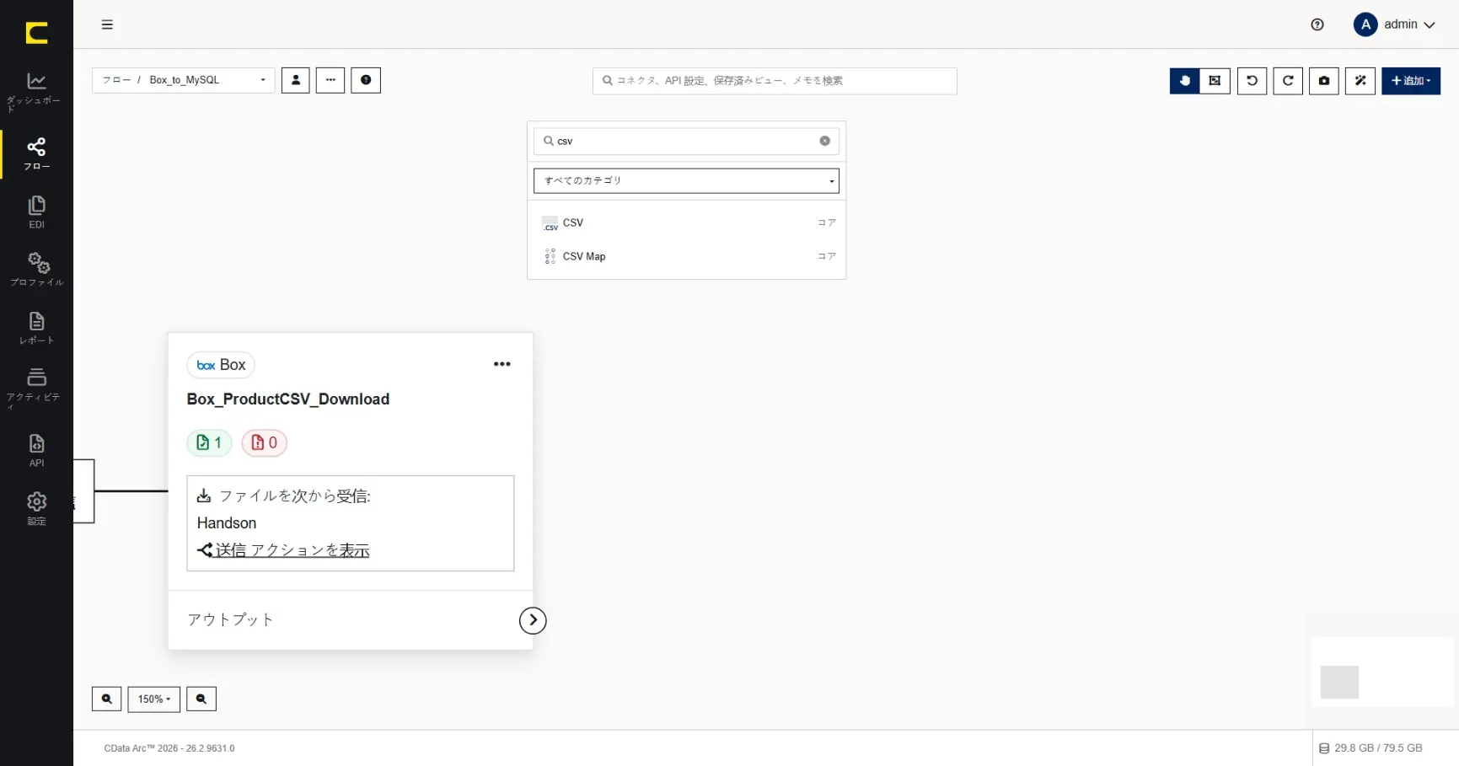Select the CSV Map connector result
Image resolution: width=1459 pixels, height=766 pixels.
coord(686,256)
